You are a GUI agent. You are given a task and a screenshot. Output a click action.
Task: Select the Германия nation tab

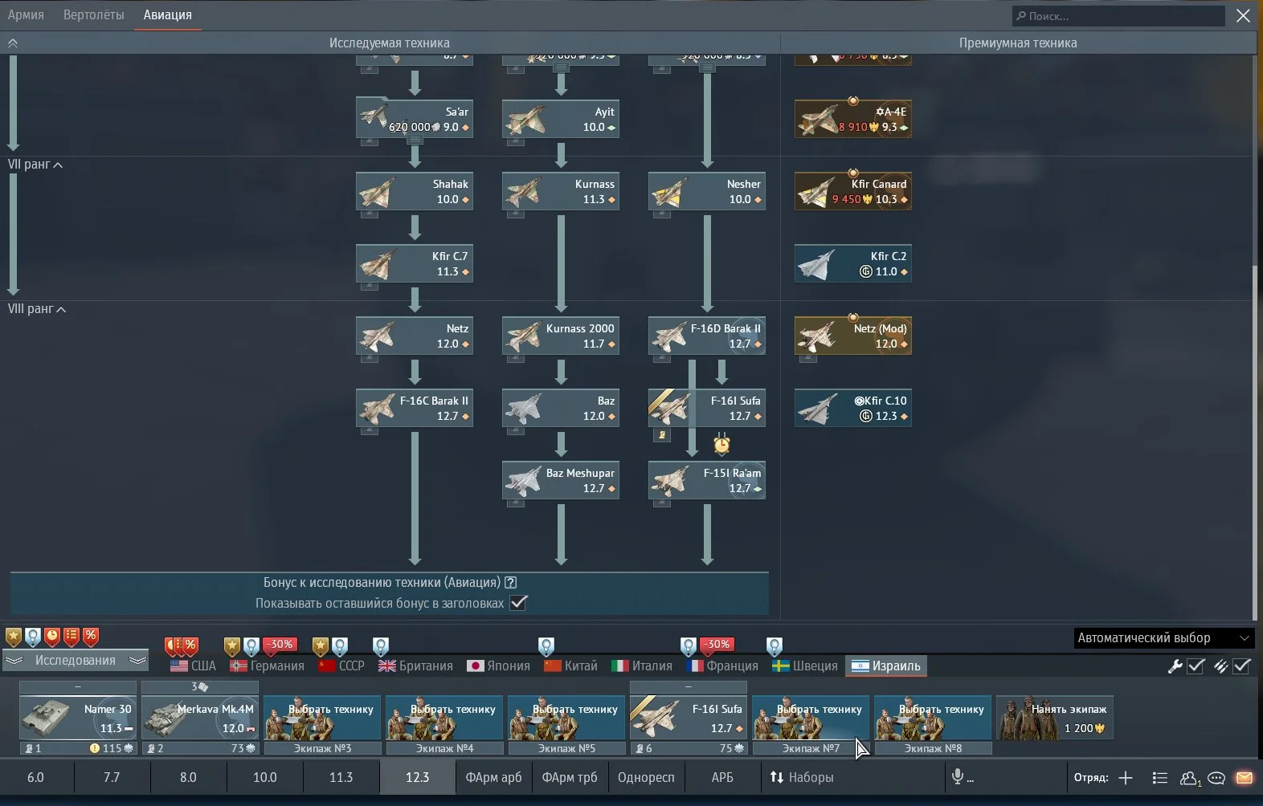coord(268,666)
